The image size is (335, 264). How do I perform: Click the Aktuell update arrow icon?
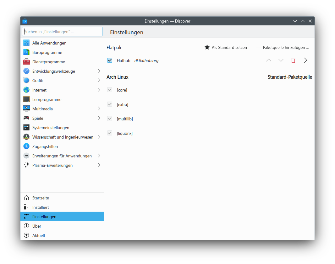(26, 235)
